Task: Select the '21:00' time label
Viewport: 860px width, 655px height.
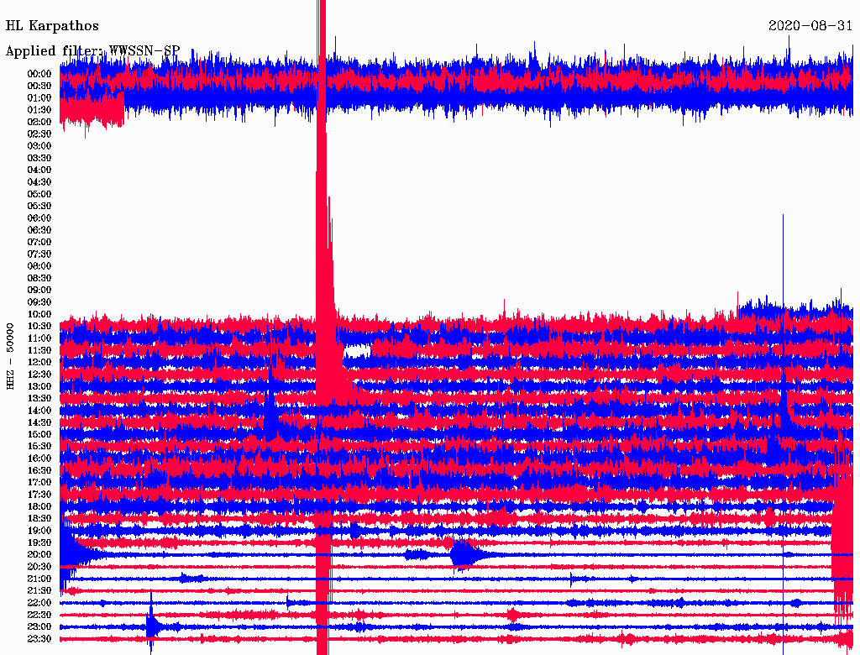Action: pyautogui.click(x=39, y=579)
